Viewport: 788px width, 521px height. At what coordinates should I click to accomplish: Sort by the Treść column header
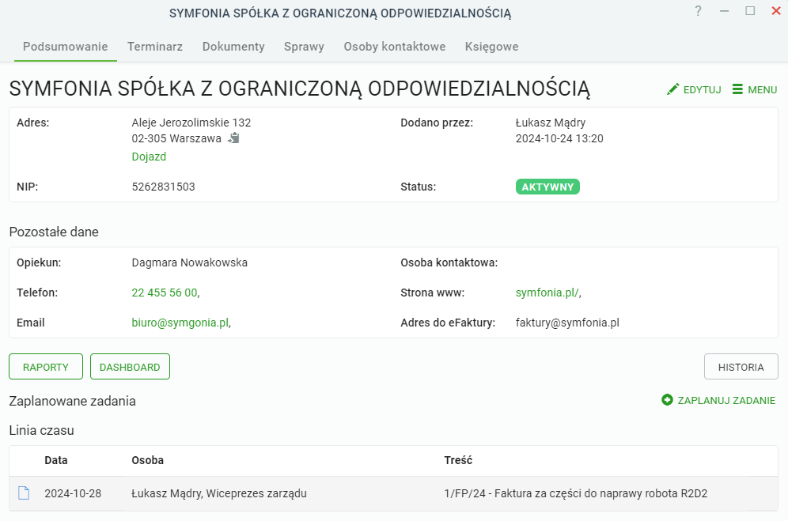pos(458,460)
